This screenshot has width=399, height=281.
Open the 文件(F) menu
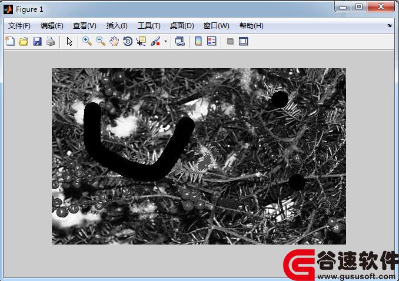[19, 26]
